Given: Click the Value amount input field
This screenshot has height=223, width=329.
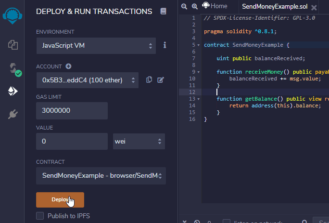Looking at the screenshot, I should coord(72,141).
